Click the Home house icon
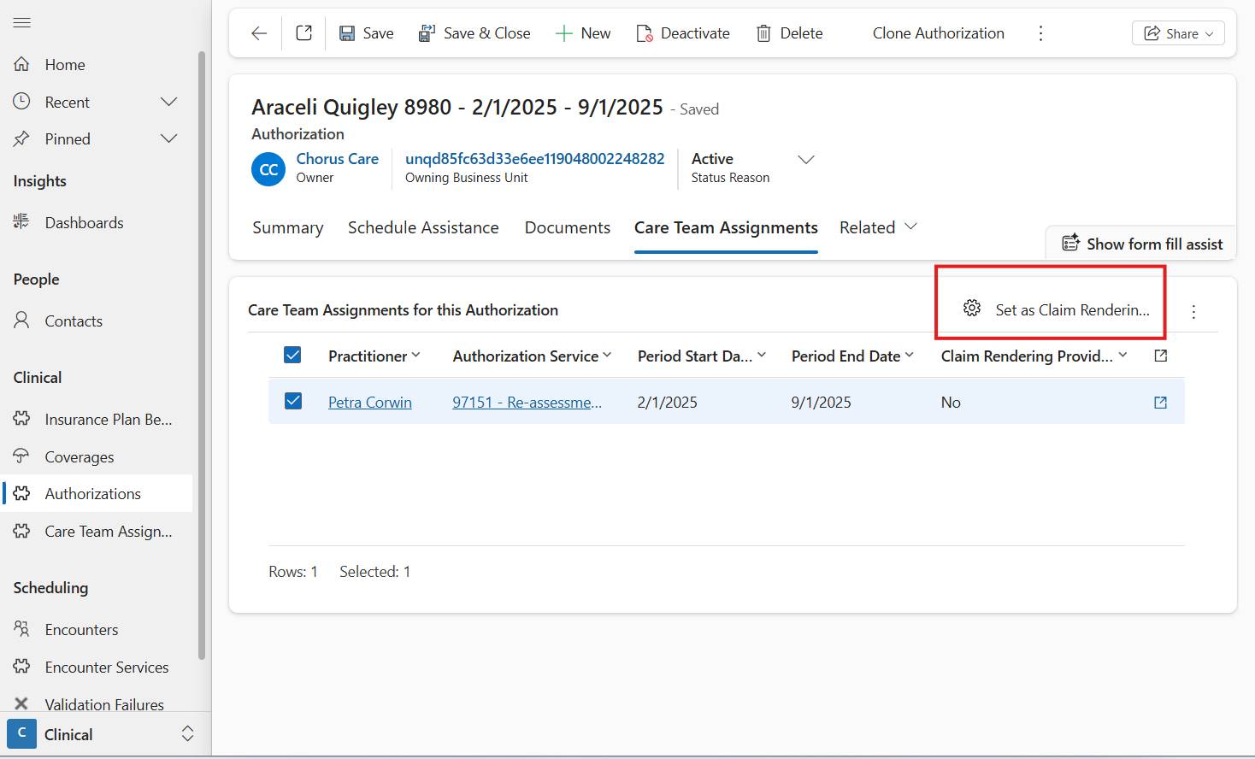 click(x=22, y=64)
